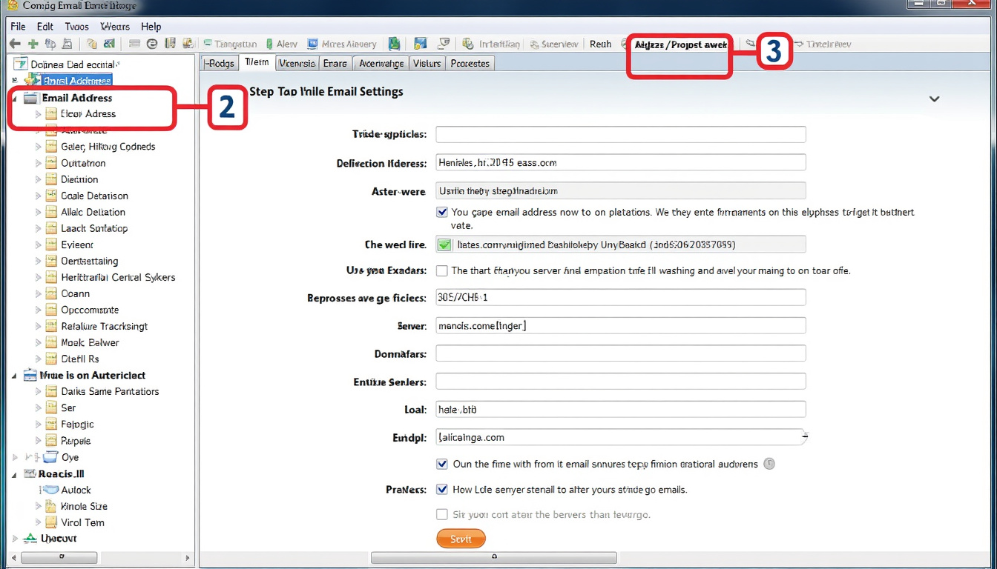The height and width of the screenshot is (569, 997).
Task: Click the green plus add icon
Action: (x=33, y=44)
